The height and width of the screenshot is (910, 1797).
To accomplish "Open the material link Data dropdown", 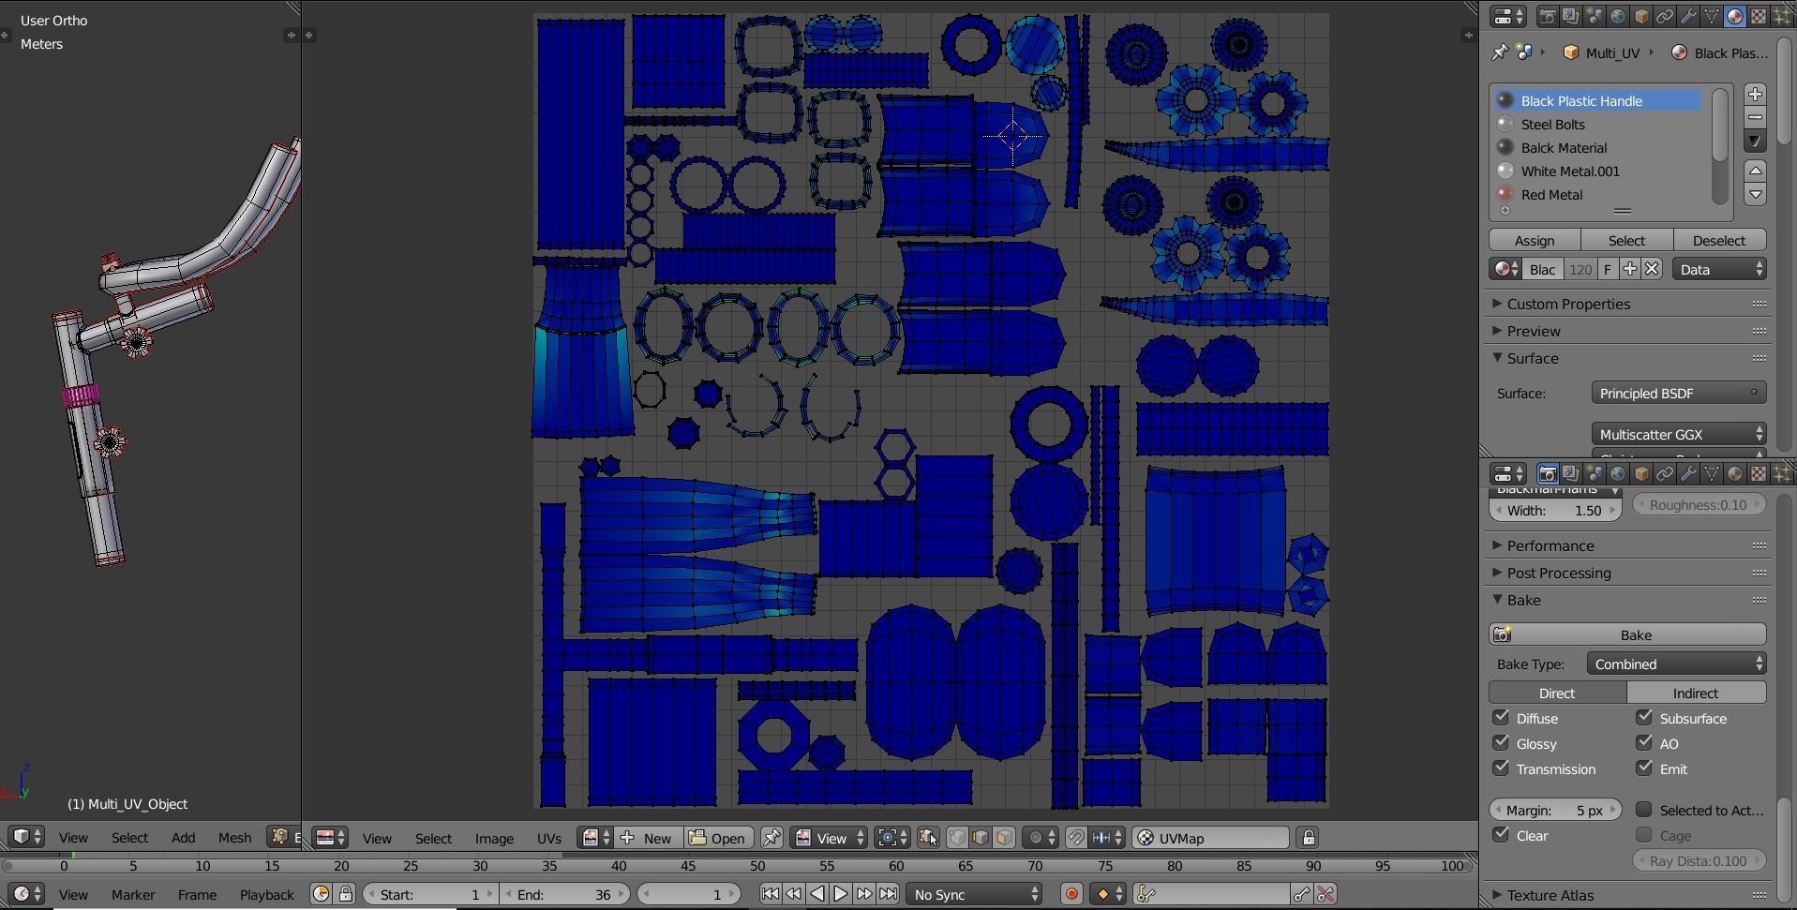I will (1720, 269).
